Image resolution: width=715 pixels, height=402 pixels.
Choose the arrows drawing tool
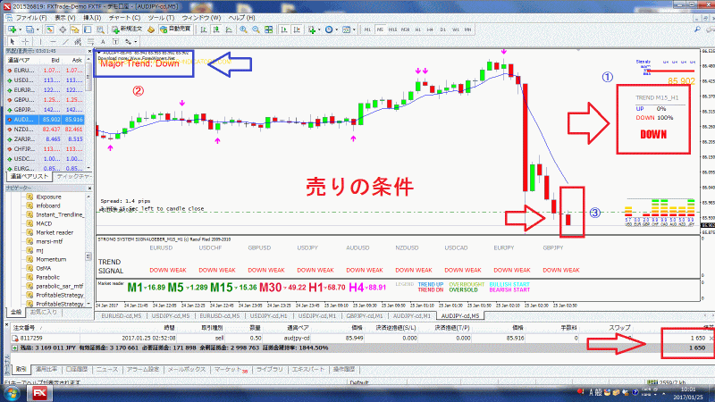[x=128, y=41]
